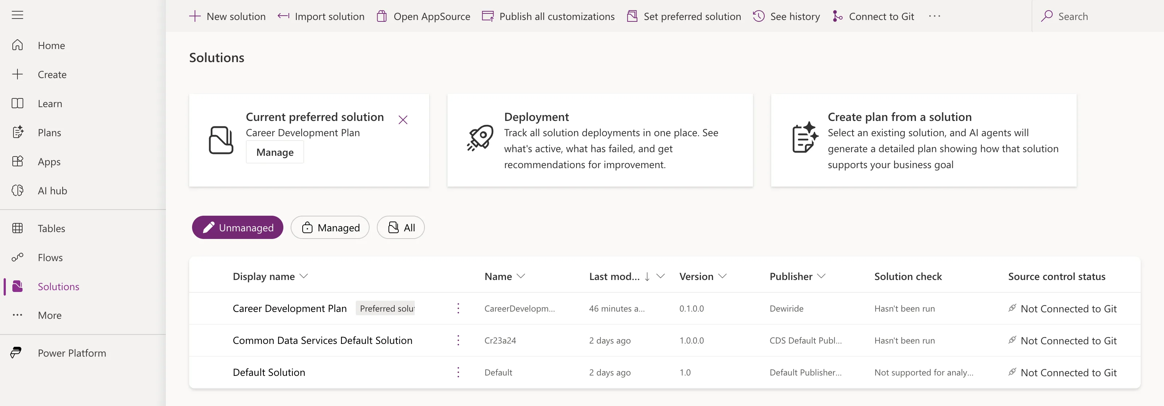Click the CDS Default Publ... publisher cell
Image resolution: width=1164 pixels, height=406 pixels.
click(805, 341)
